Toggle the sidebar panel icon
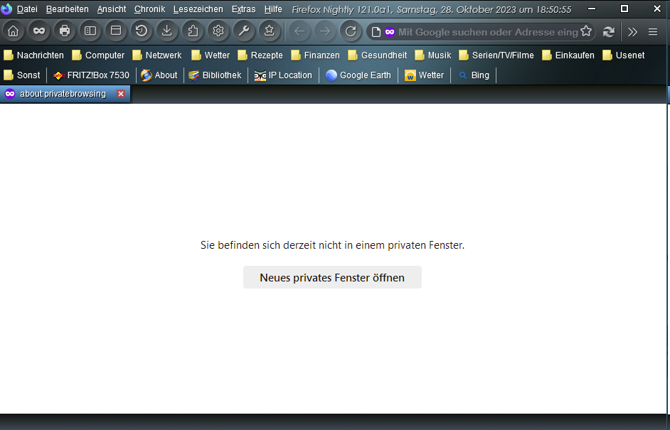This screenshot has height=430, width=670. point(90,31)
